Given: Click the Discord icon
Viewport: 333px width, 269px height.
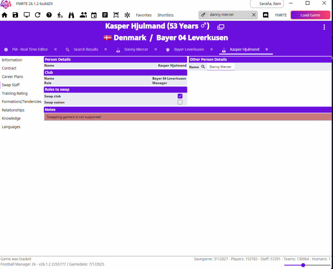Looking at the screenshot, I should point(266,15).
